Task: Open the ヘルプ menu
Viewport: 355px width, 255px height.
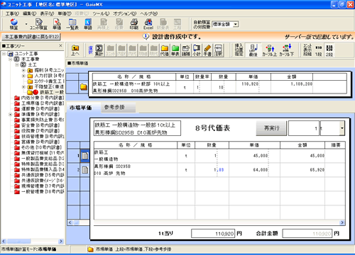Action: pos(149,13)
